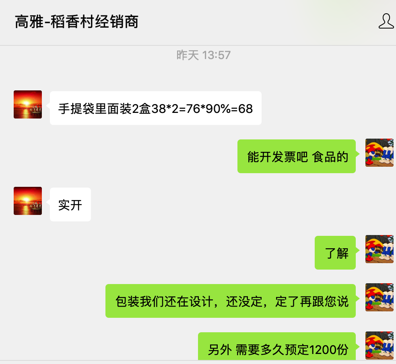Select the white bubble 实开
The image size is (396, 364).
coord(70,204)
